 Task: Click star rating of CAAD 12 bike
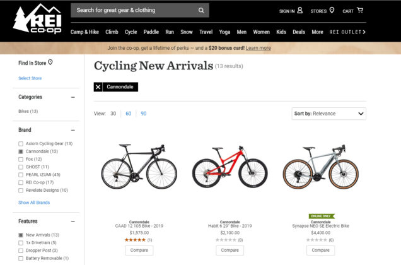[134, 240]
